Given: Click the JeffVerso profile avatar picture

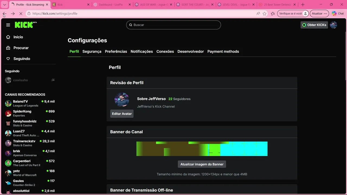Looking at the screenshot, I should [122, 100].
